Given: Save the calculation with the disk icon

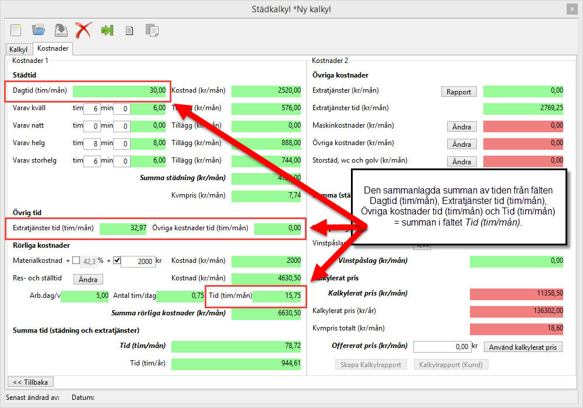Looking at the screenshot, I should tap(61, 30).
